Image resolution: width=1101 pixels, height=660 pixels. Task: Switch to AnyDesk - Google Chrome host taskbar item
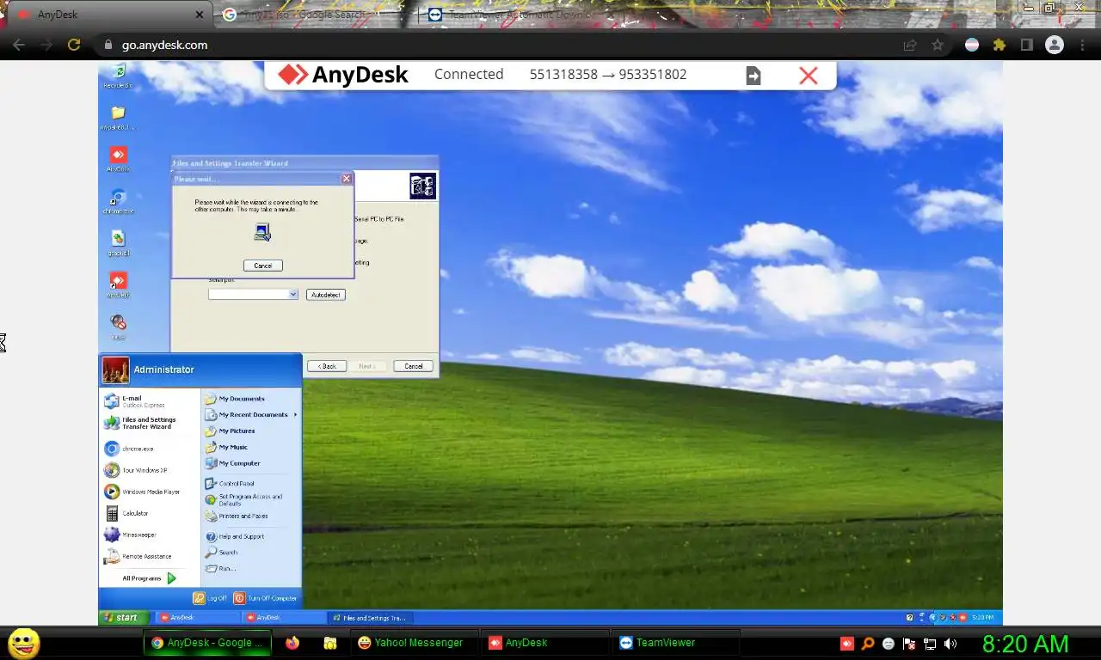(x=207, y=642)
